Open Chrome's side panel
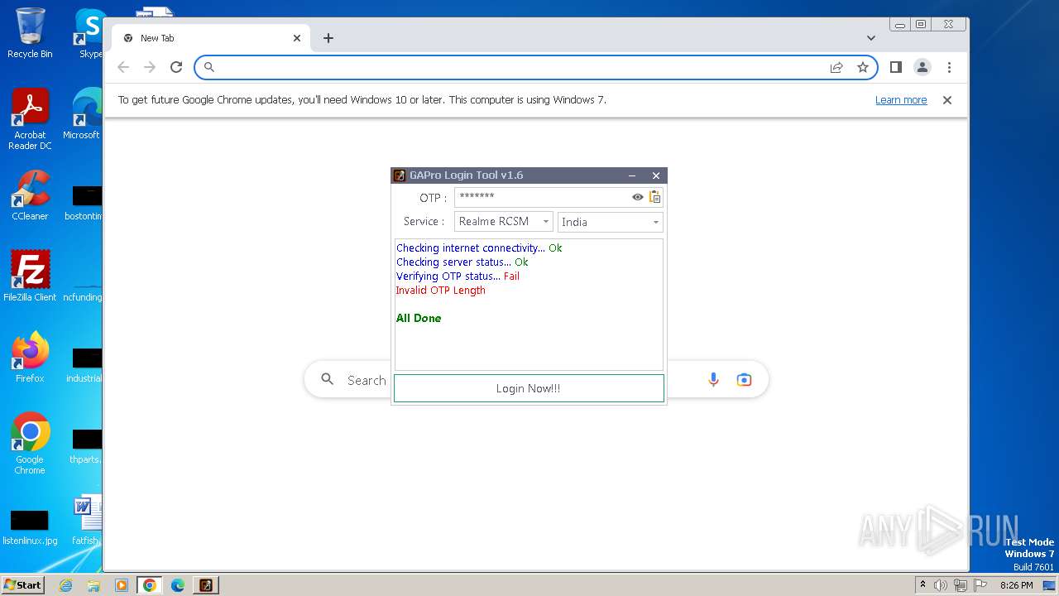Image resolution: width=1059 pixels, height=596 pixels. pos(896,67)
